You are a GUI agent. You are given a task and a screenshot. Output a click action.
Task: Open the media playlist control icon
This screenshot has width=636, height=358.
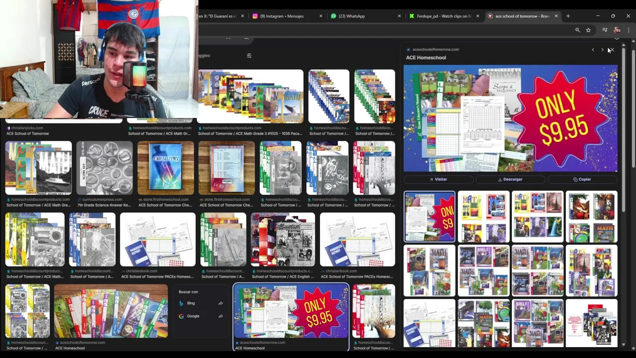tap(605, 30)
